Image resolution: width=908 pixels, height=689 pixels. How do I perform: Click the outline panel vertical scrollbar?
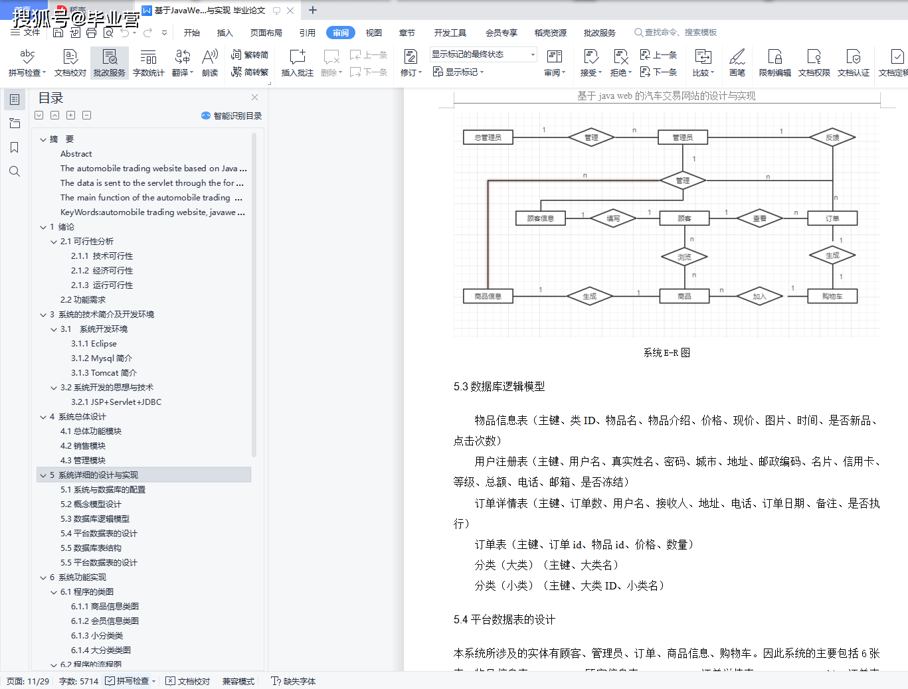(x=254, y=292)
